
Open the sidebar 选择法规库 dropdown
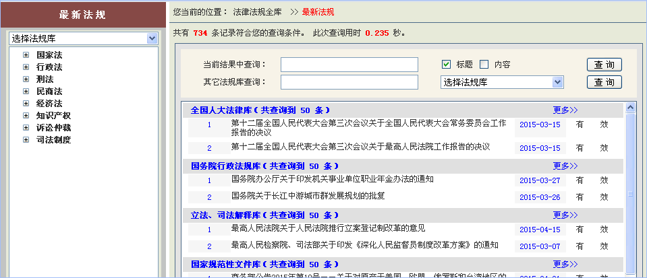click(x=84, y=39)
